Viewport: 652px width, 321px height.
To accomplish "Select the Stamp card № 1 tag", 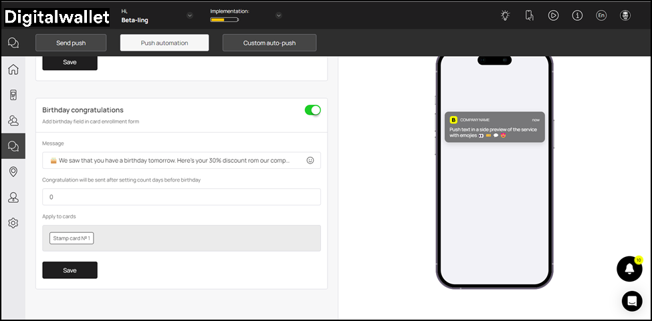I will [x=72, y=238].
